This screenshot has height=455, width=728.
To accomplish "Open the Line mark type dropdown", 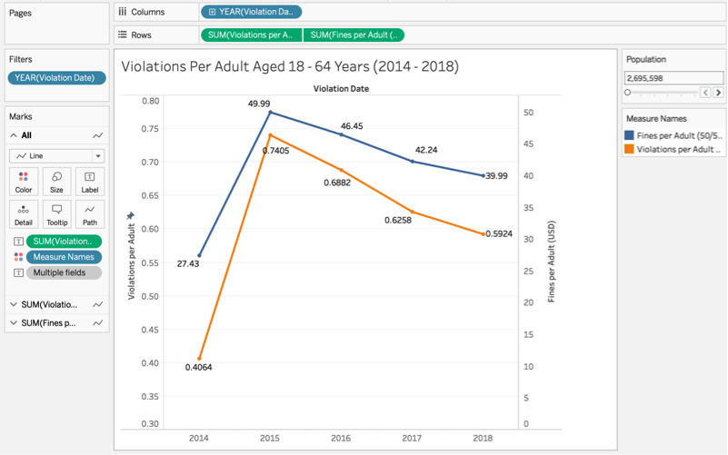I will (x=98, y=156).
